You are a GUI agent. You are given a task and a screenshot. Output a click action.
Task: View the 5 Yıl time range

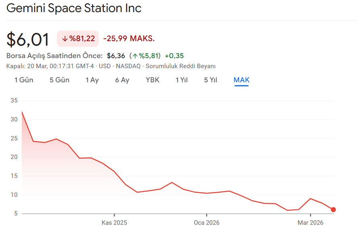tap(211, 80)
